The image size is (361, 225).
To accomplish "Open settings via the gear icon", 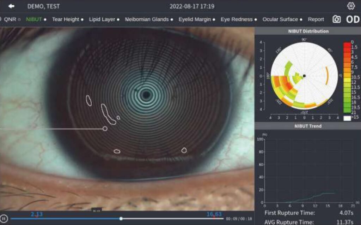I will pyautogui.click(x=351, y=6).
